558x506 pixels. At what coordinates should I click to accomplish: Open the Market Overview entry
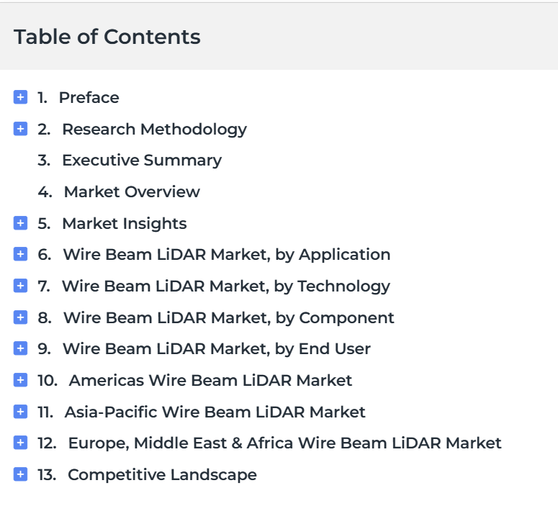click(x=132, y=191)
